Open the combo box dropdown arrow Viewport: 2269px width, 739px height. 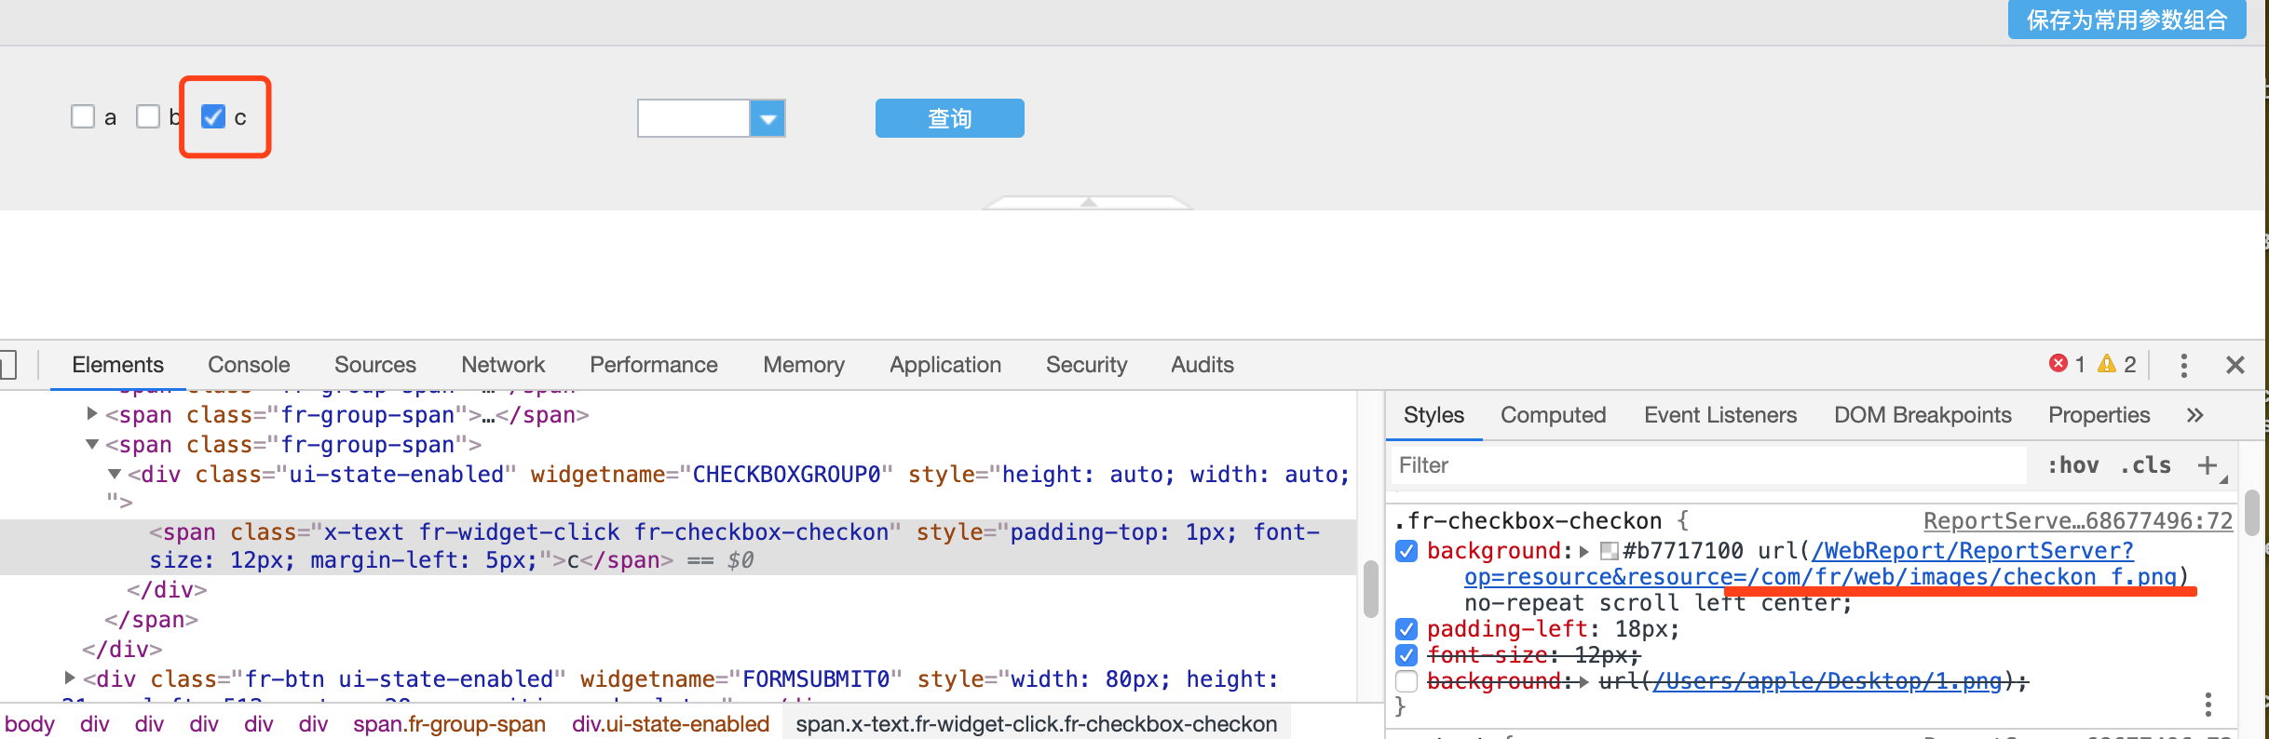(768, 119)
